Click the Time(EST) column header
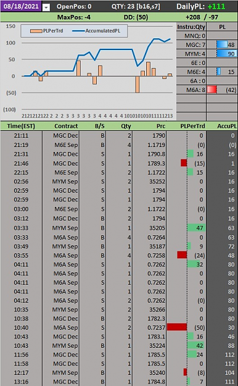Screen dimensions: 238x386 (21, 126)
